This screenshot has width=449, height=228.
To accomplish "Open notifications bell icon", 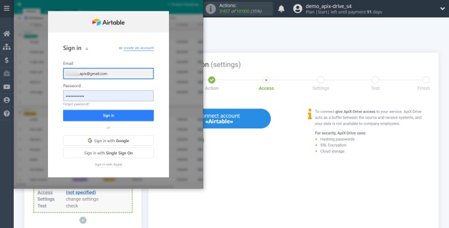I will pos(281,9).
